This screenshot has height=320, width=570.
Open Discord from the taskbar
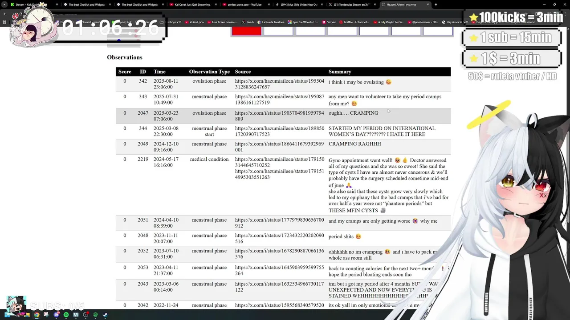[56, 315]
